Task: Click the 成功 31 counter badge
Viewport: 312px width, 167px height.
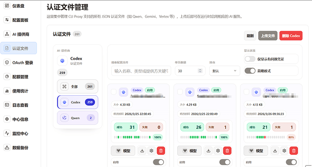Action: (126, 127)
